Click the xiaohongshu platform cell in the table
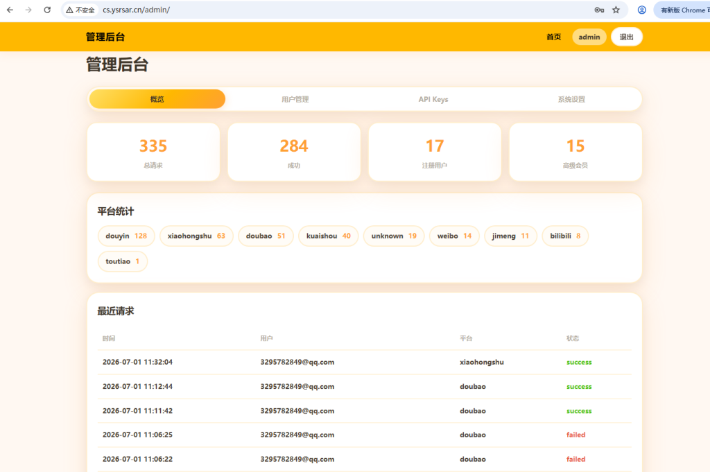 [482, 362]
